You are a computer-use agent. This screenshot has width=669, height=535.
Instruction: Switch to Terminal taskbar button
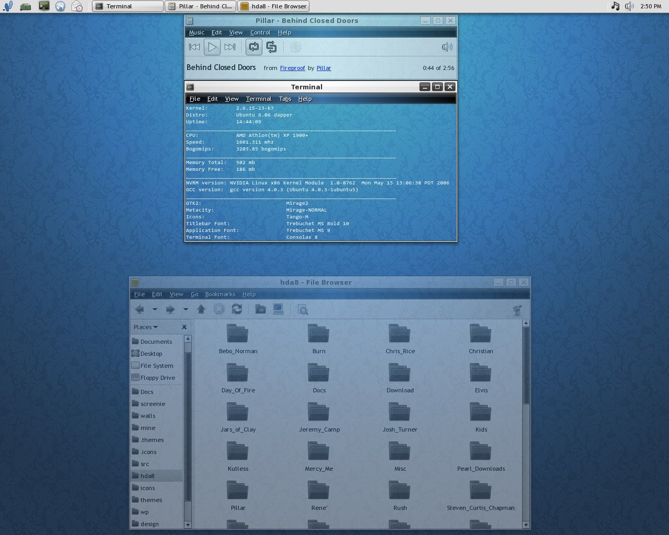coord(128,6)
